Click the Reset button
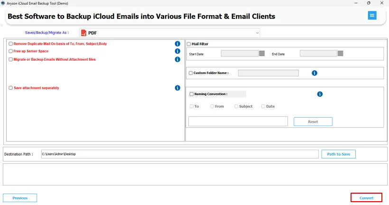 point(313,121)
